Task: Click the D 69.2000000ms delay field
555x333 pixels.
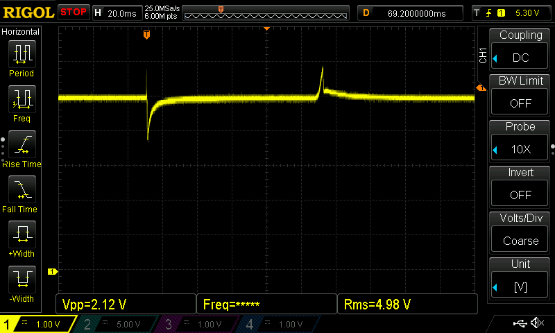Action: (410, 13)
